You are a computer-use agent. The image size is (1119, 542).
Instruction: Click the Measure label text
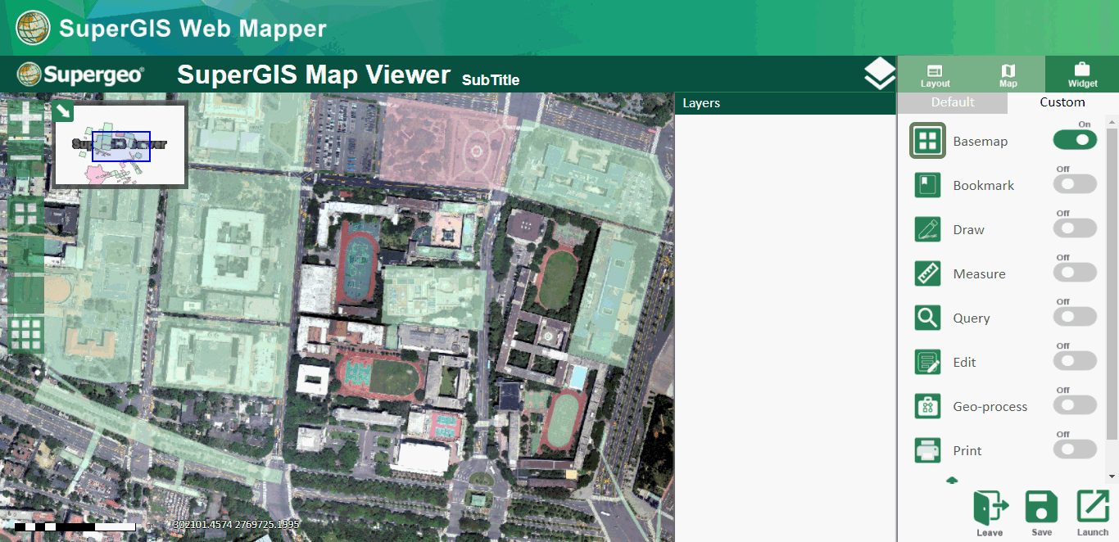point(980,274)
